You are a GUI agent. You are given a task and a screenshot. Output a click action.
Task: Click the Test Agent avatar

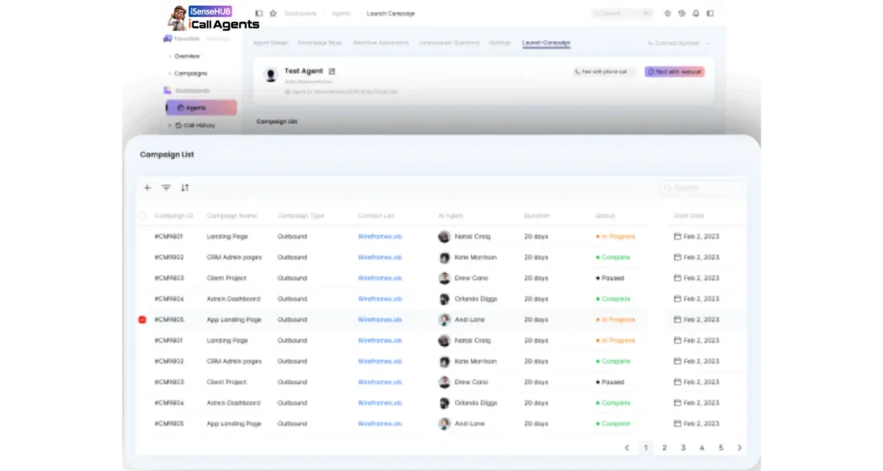(x=271, y=75)
